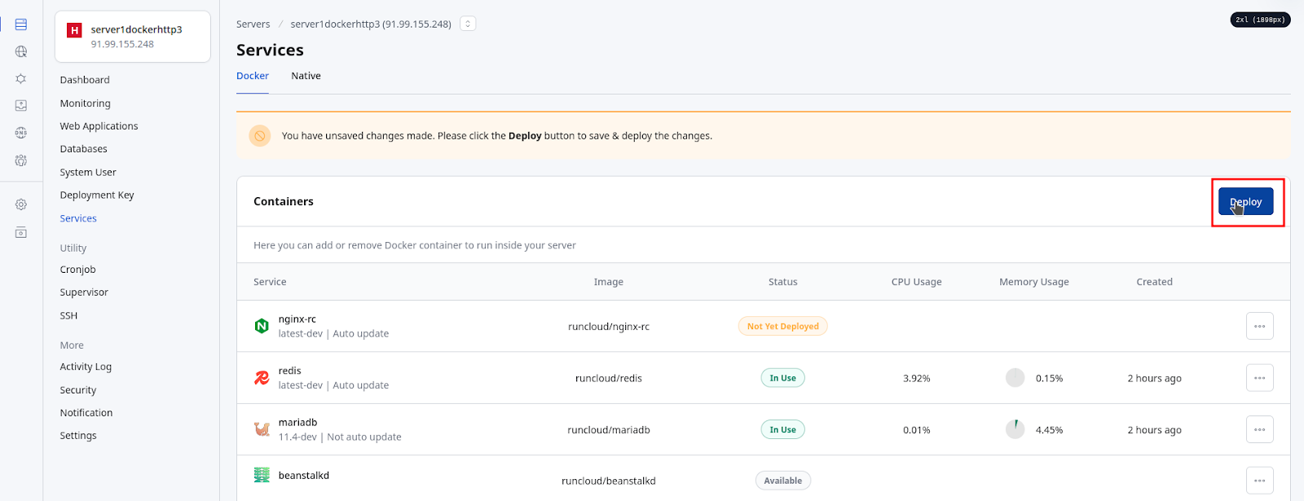Image resolution: width=1304 pixels, height=501 pixels.
Task: Click the beanstalkd service icon
Action: click(262, 475)
